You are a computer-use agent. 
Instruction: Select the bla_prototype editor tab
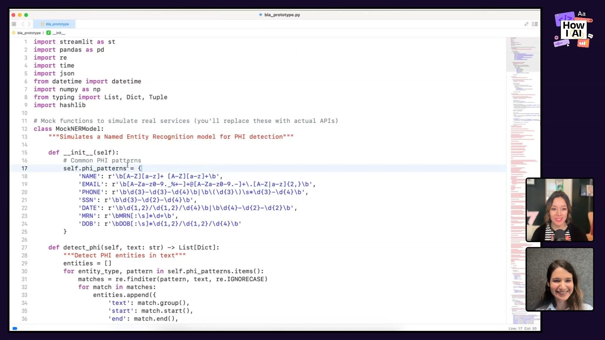[55, 24]
